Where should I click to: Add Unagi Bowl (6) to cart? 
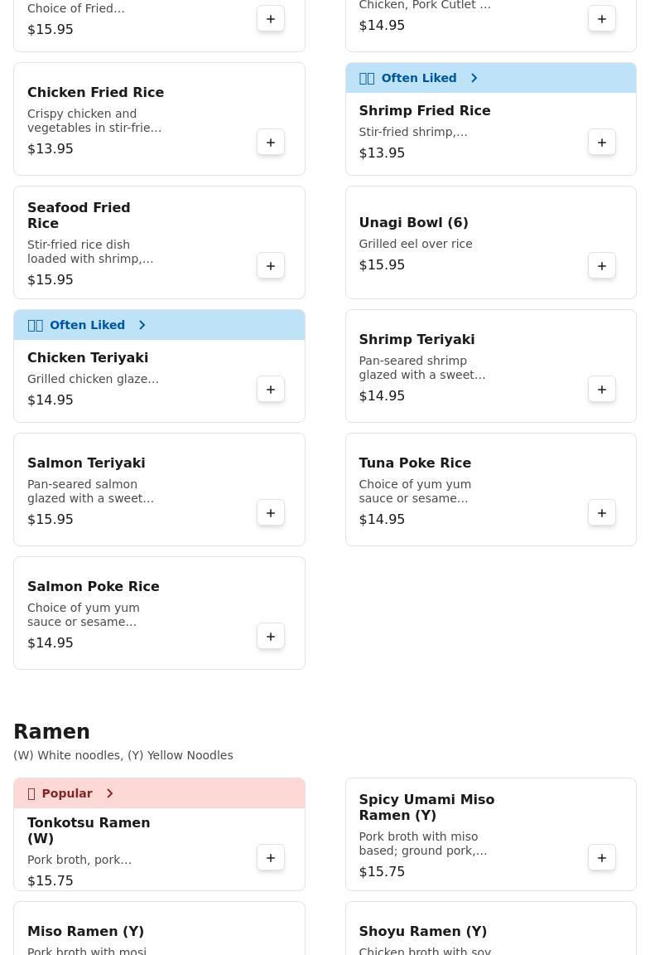[602, 266]
